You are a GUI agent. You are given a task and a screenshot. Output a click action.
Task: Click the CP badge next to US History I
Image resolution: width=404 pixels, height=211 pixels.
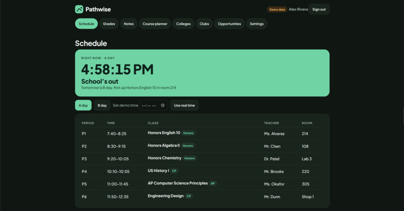coord(174,171)
